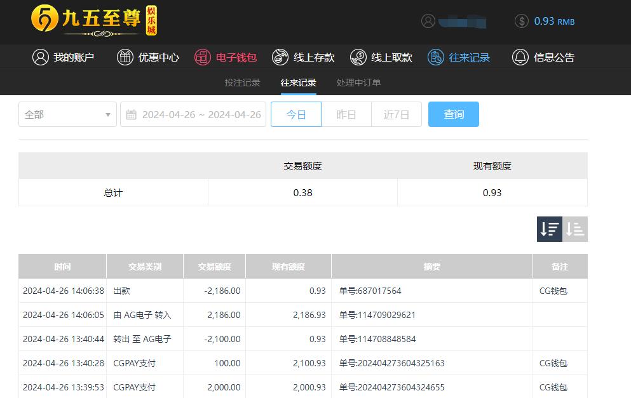631x398 pixels.
Task: Click the 九五至尊 site logo
Action: click(x=94, y=21)
